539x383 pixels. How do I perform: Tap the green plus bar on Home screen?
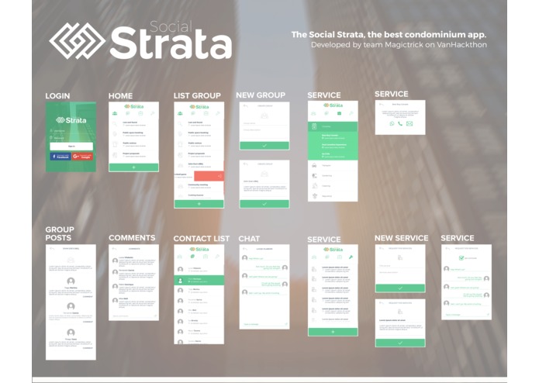point(133,167)
